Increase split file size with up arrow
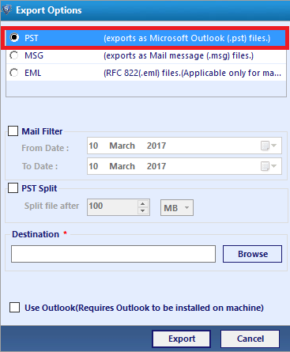 142,204
